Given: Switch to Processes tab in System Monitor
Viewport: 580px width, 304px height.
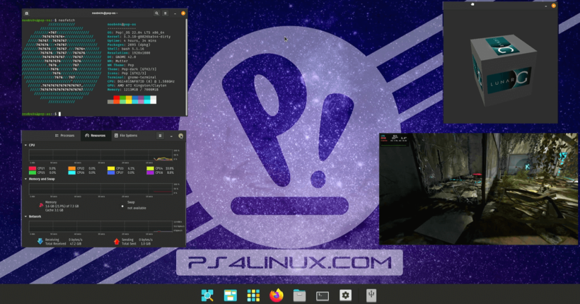Looking at the screenshot, I should click(65, 136).
